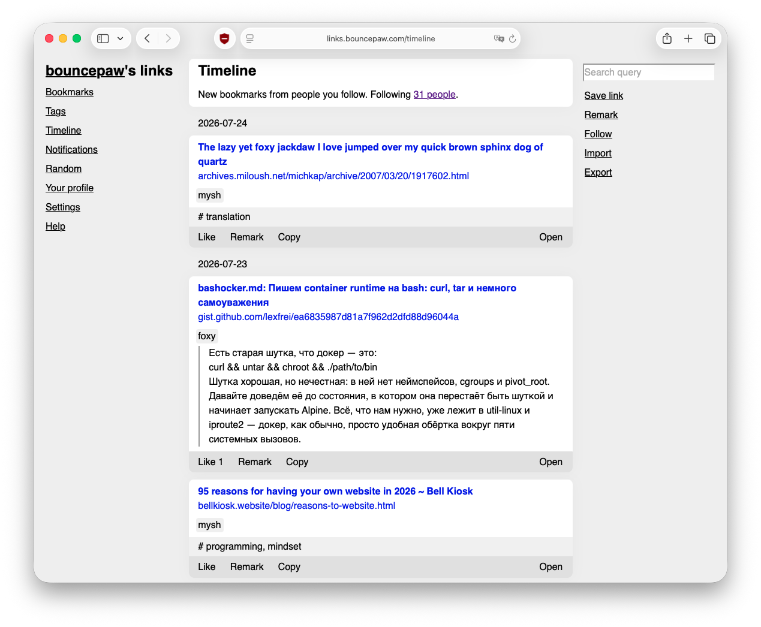Go back with the back arrow
761x627 pixels.
point(147,38)
